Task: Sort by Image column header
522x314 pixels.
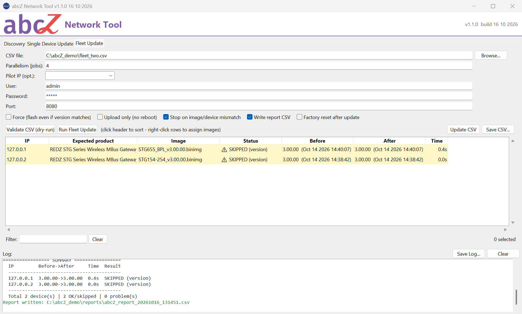Action: click(x=178, y=141)
